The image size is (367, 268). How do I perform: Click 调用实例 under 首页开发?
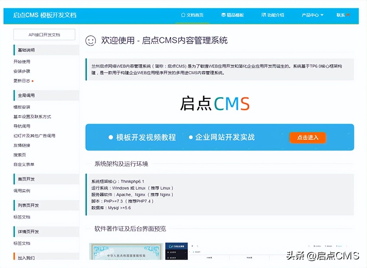point(22,191)
